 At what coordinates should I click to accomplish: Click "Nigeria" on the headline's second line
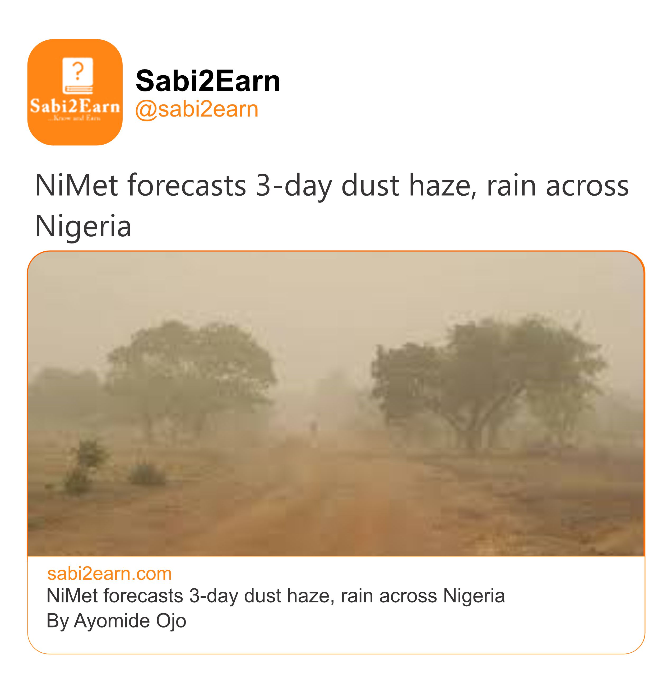83,226
